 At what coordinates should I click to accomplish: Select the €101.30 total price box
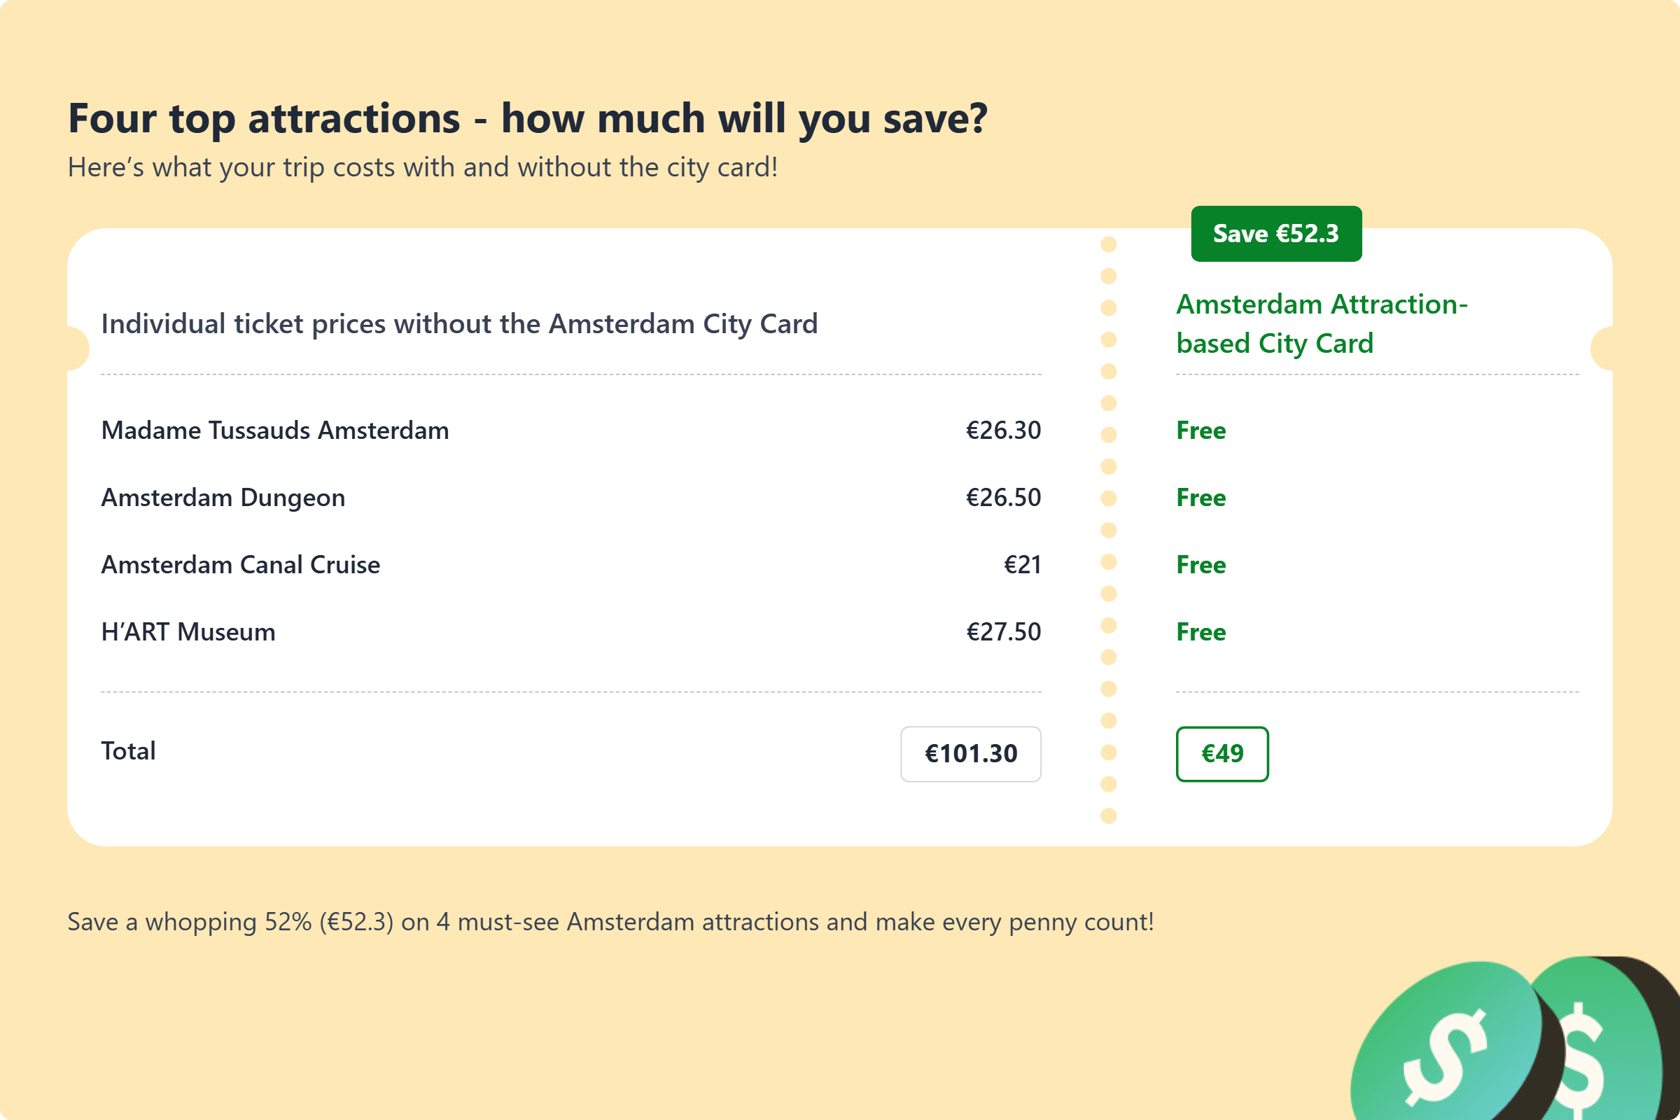click(970, 754)
